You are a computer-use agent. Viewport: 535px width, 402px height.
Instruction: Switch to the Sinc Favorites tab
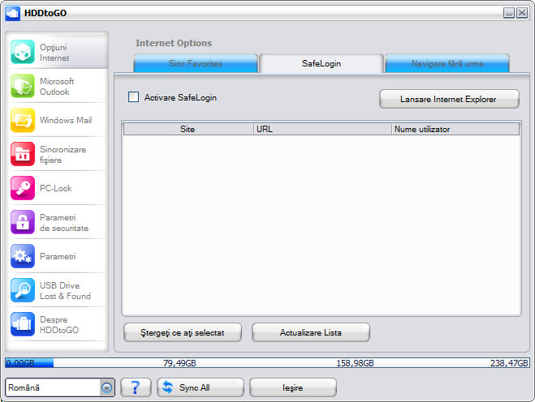[x=196, y=63]
